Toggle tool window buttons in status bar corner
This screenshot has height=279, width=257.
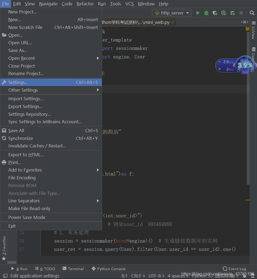pos(5,276)
